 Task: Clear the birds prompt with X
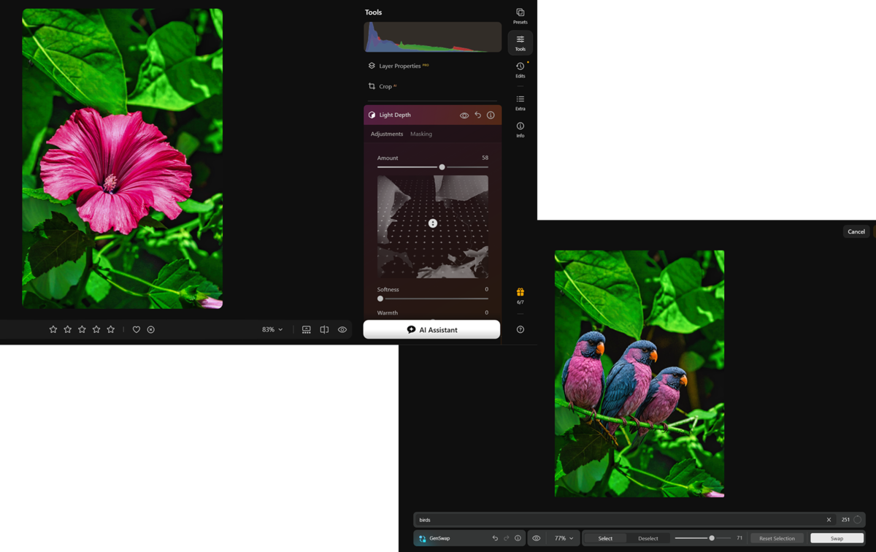click(829, 520)
